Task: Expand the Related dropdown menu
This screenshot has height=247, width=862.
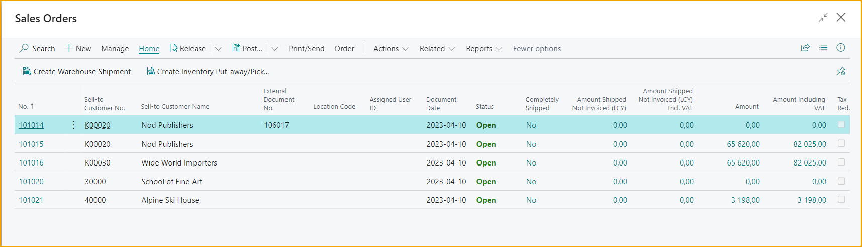Action: point(437,49)
